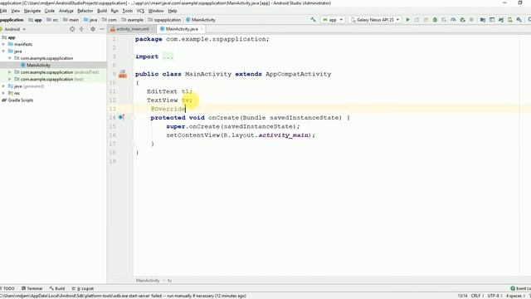Image resolution: width=531 pixels, height=299 pixels.
Task: Select MainActivity in project tree
Action: pos(38,65)
